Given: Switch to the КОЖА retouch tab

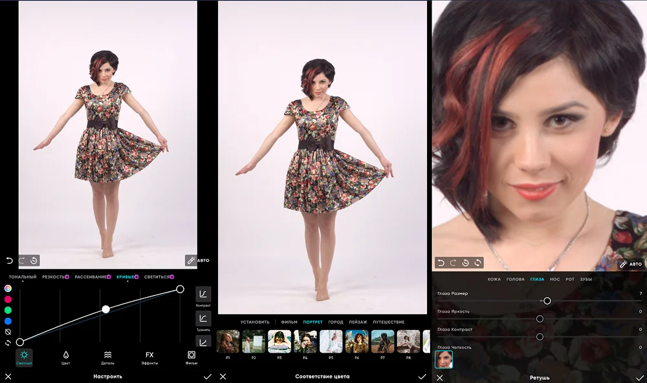Looking at the screenshot, I should 494,279.
